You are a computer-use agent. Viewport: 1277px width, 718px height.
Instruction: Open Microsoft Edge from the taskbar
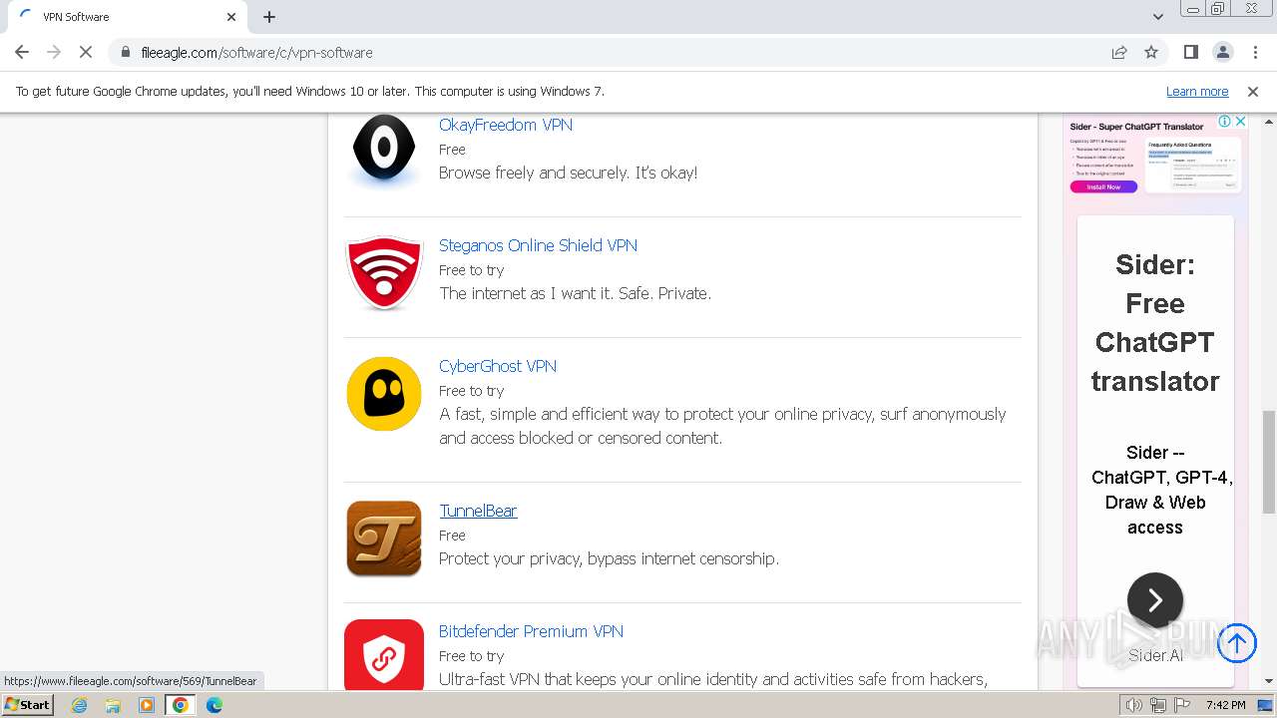tap(214, 705)
